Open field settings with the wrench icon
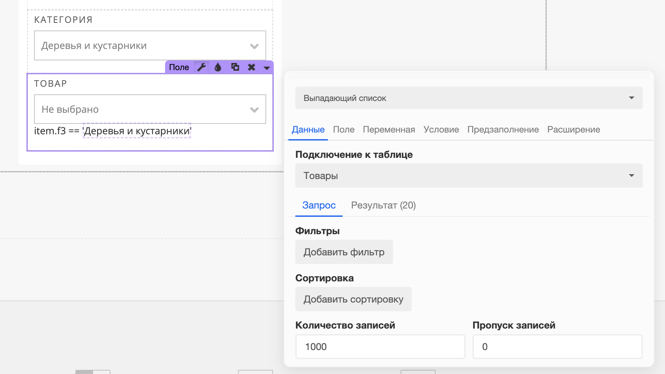Image resolution: width=665 pixels, height=374 pixels. (202, 67)
